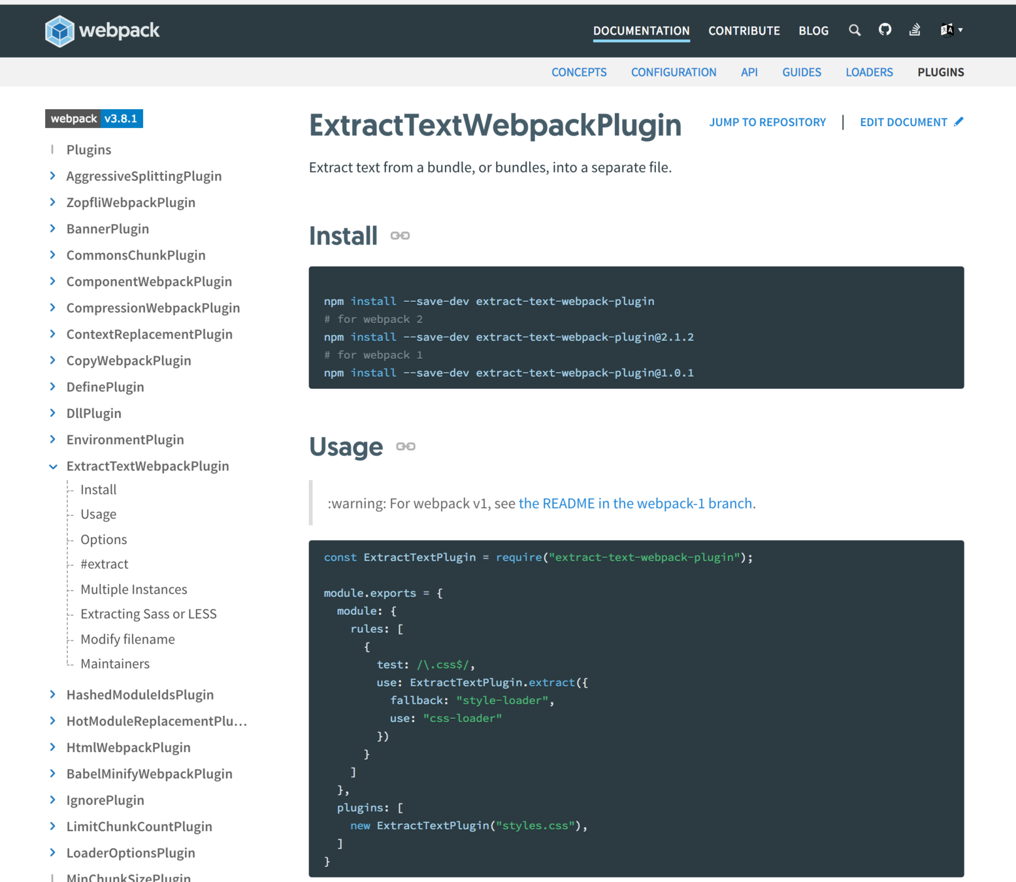Expand LoaderOptionsPlugin chevron
The width and height of the screenshot is (1016, 882).
(x=53, y=853)
